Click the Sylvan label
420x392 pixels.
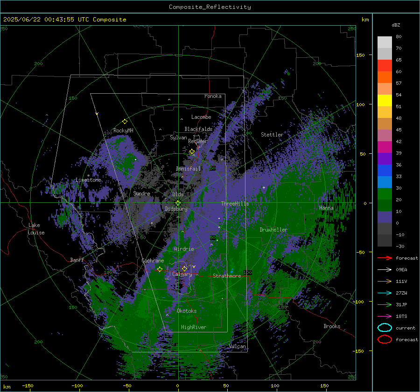(178, 138)
